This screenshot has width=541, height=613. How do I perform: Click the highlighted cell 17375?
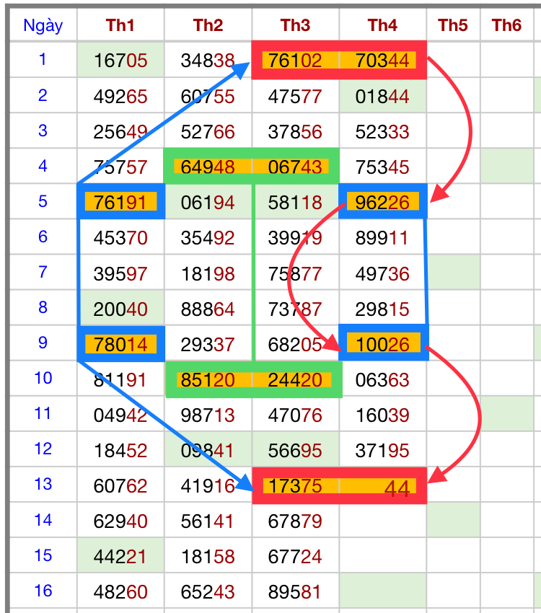tap(295, 485)
